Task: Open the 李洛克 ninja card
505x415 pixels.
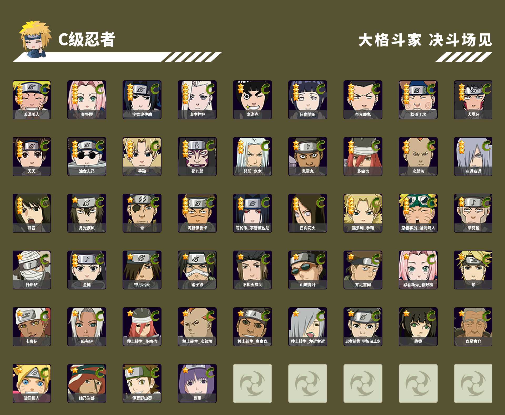Action: pyautogui.click(x=252, y=100)
